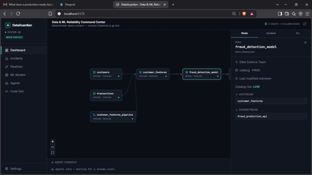Open Code Gen from sidebar

click(24, 91)
